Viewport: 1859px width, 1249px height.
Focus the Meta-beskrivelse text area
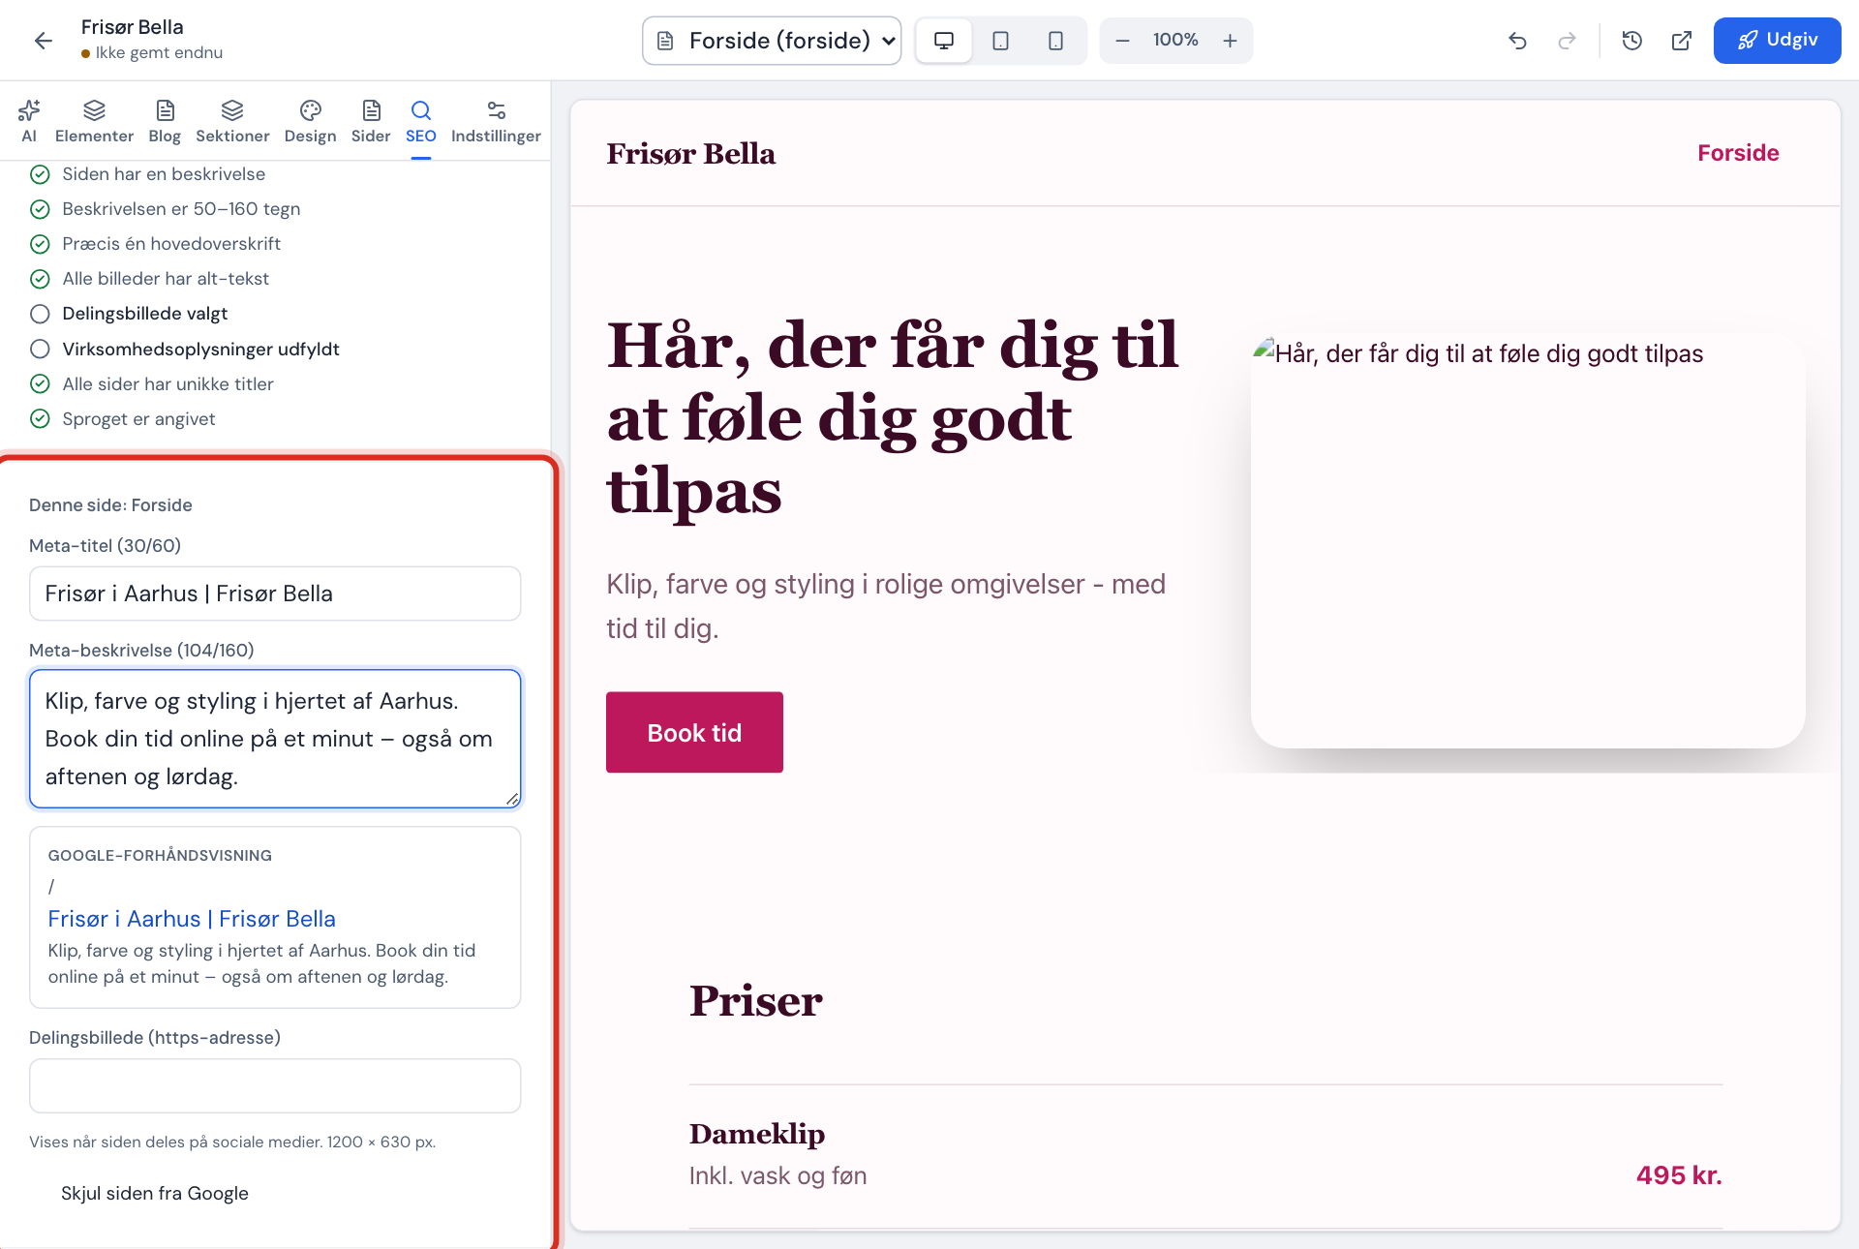tap(275, 739)
